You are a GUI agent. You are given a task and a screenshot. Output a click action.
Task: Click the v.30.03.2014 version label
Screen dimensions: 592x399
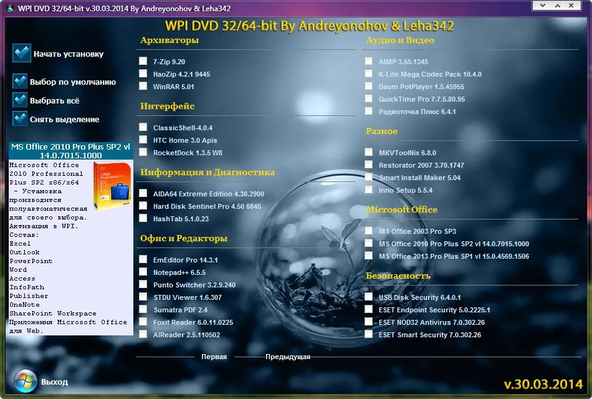[543, 384]
